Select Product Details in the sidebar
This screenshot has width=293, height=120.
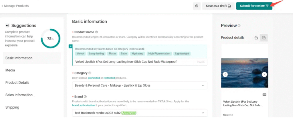coord(17,83)
